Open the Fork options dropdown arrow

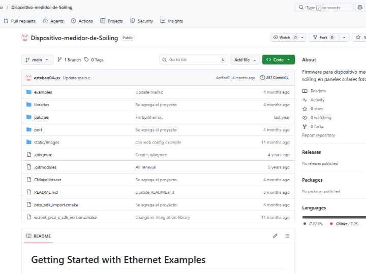coord(344,38)
